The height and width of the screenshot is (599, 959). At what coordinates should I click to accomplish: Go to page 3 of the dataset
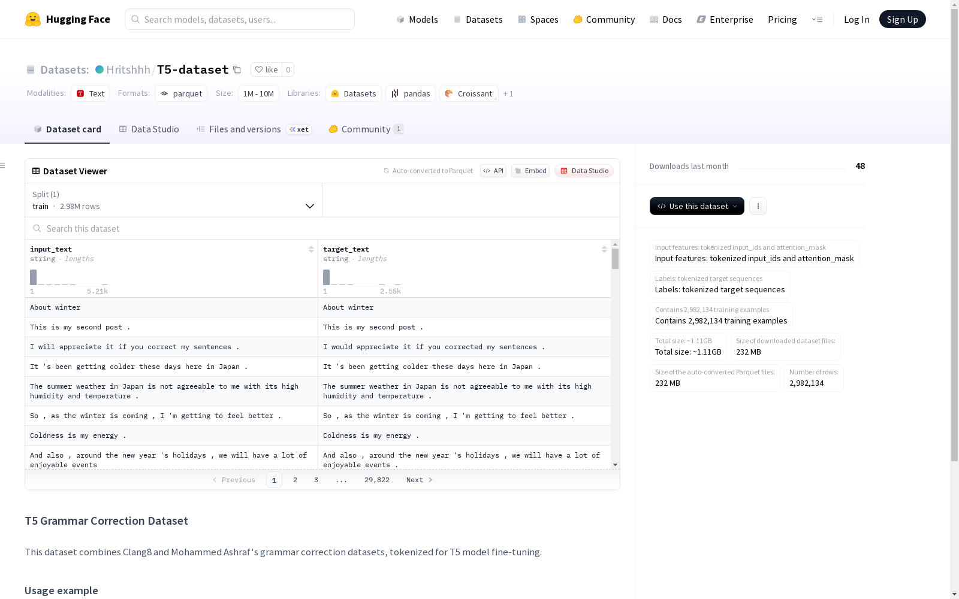(316, 480)
